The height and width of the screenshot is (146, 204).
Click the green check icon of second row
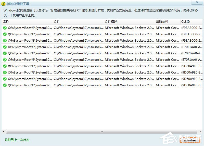[5, 34]
